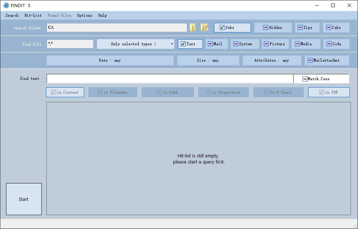Toggle the in Properties option
The height and width of the screenshot is (229, 358).
tap(223, 92)
